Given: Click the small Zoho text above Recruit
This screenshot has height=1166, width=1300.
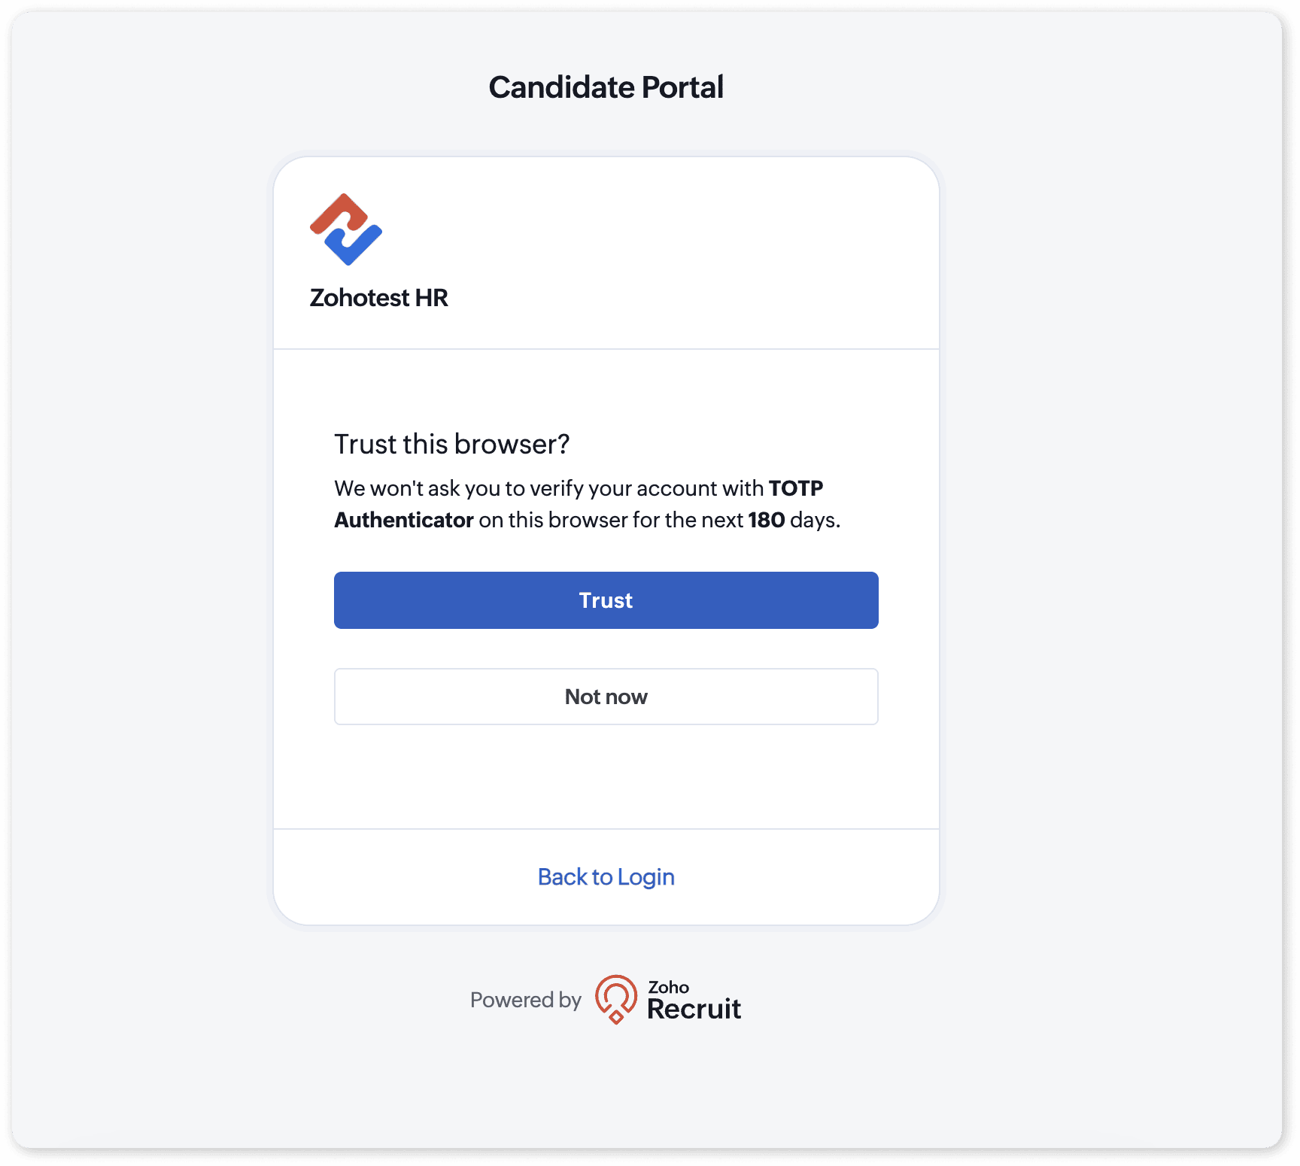Looking at the screenshot, I should (x=668, y=987).
